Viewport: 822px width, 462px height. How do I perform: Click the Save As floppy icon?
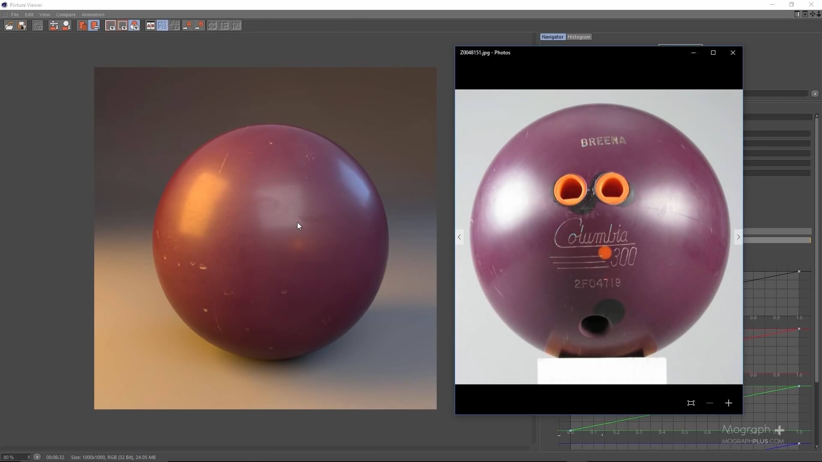[22, 26]
